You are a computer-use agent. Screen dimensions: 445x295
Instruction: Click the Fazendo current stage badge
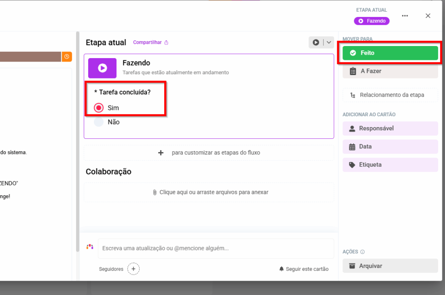click(372, 21)
